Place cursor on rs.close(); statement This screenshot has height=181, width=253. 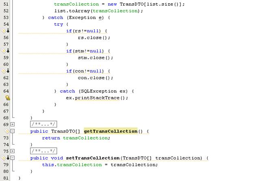(x=94, y=38)
